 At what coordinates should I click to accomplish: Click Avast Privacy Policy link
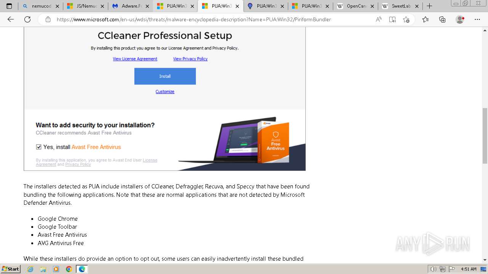pos(78,164)
